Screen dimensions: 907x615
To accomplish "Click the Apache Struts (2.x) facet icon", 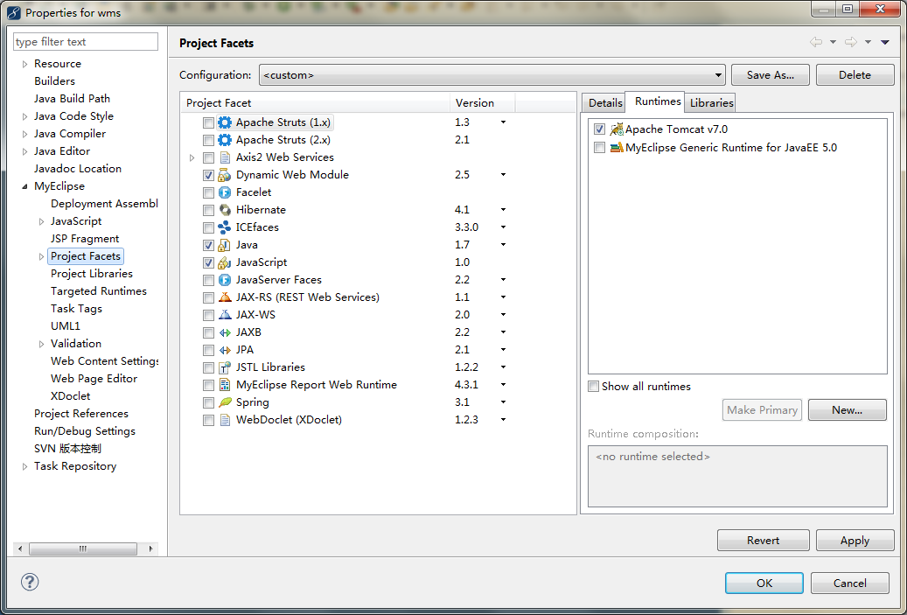I will [225, 140].
